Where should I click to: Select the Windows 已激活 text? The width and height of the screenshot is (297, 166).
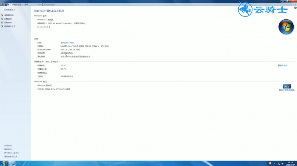tap(45, 86)
